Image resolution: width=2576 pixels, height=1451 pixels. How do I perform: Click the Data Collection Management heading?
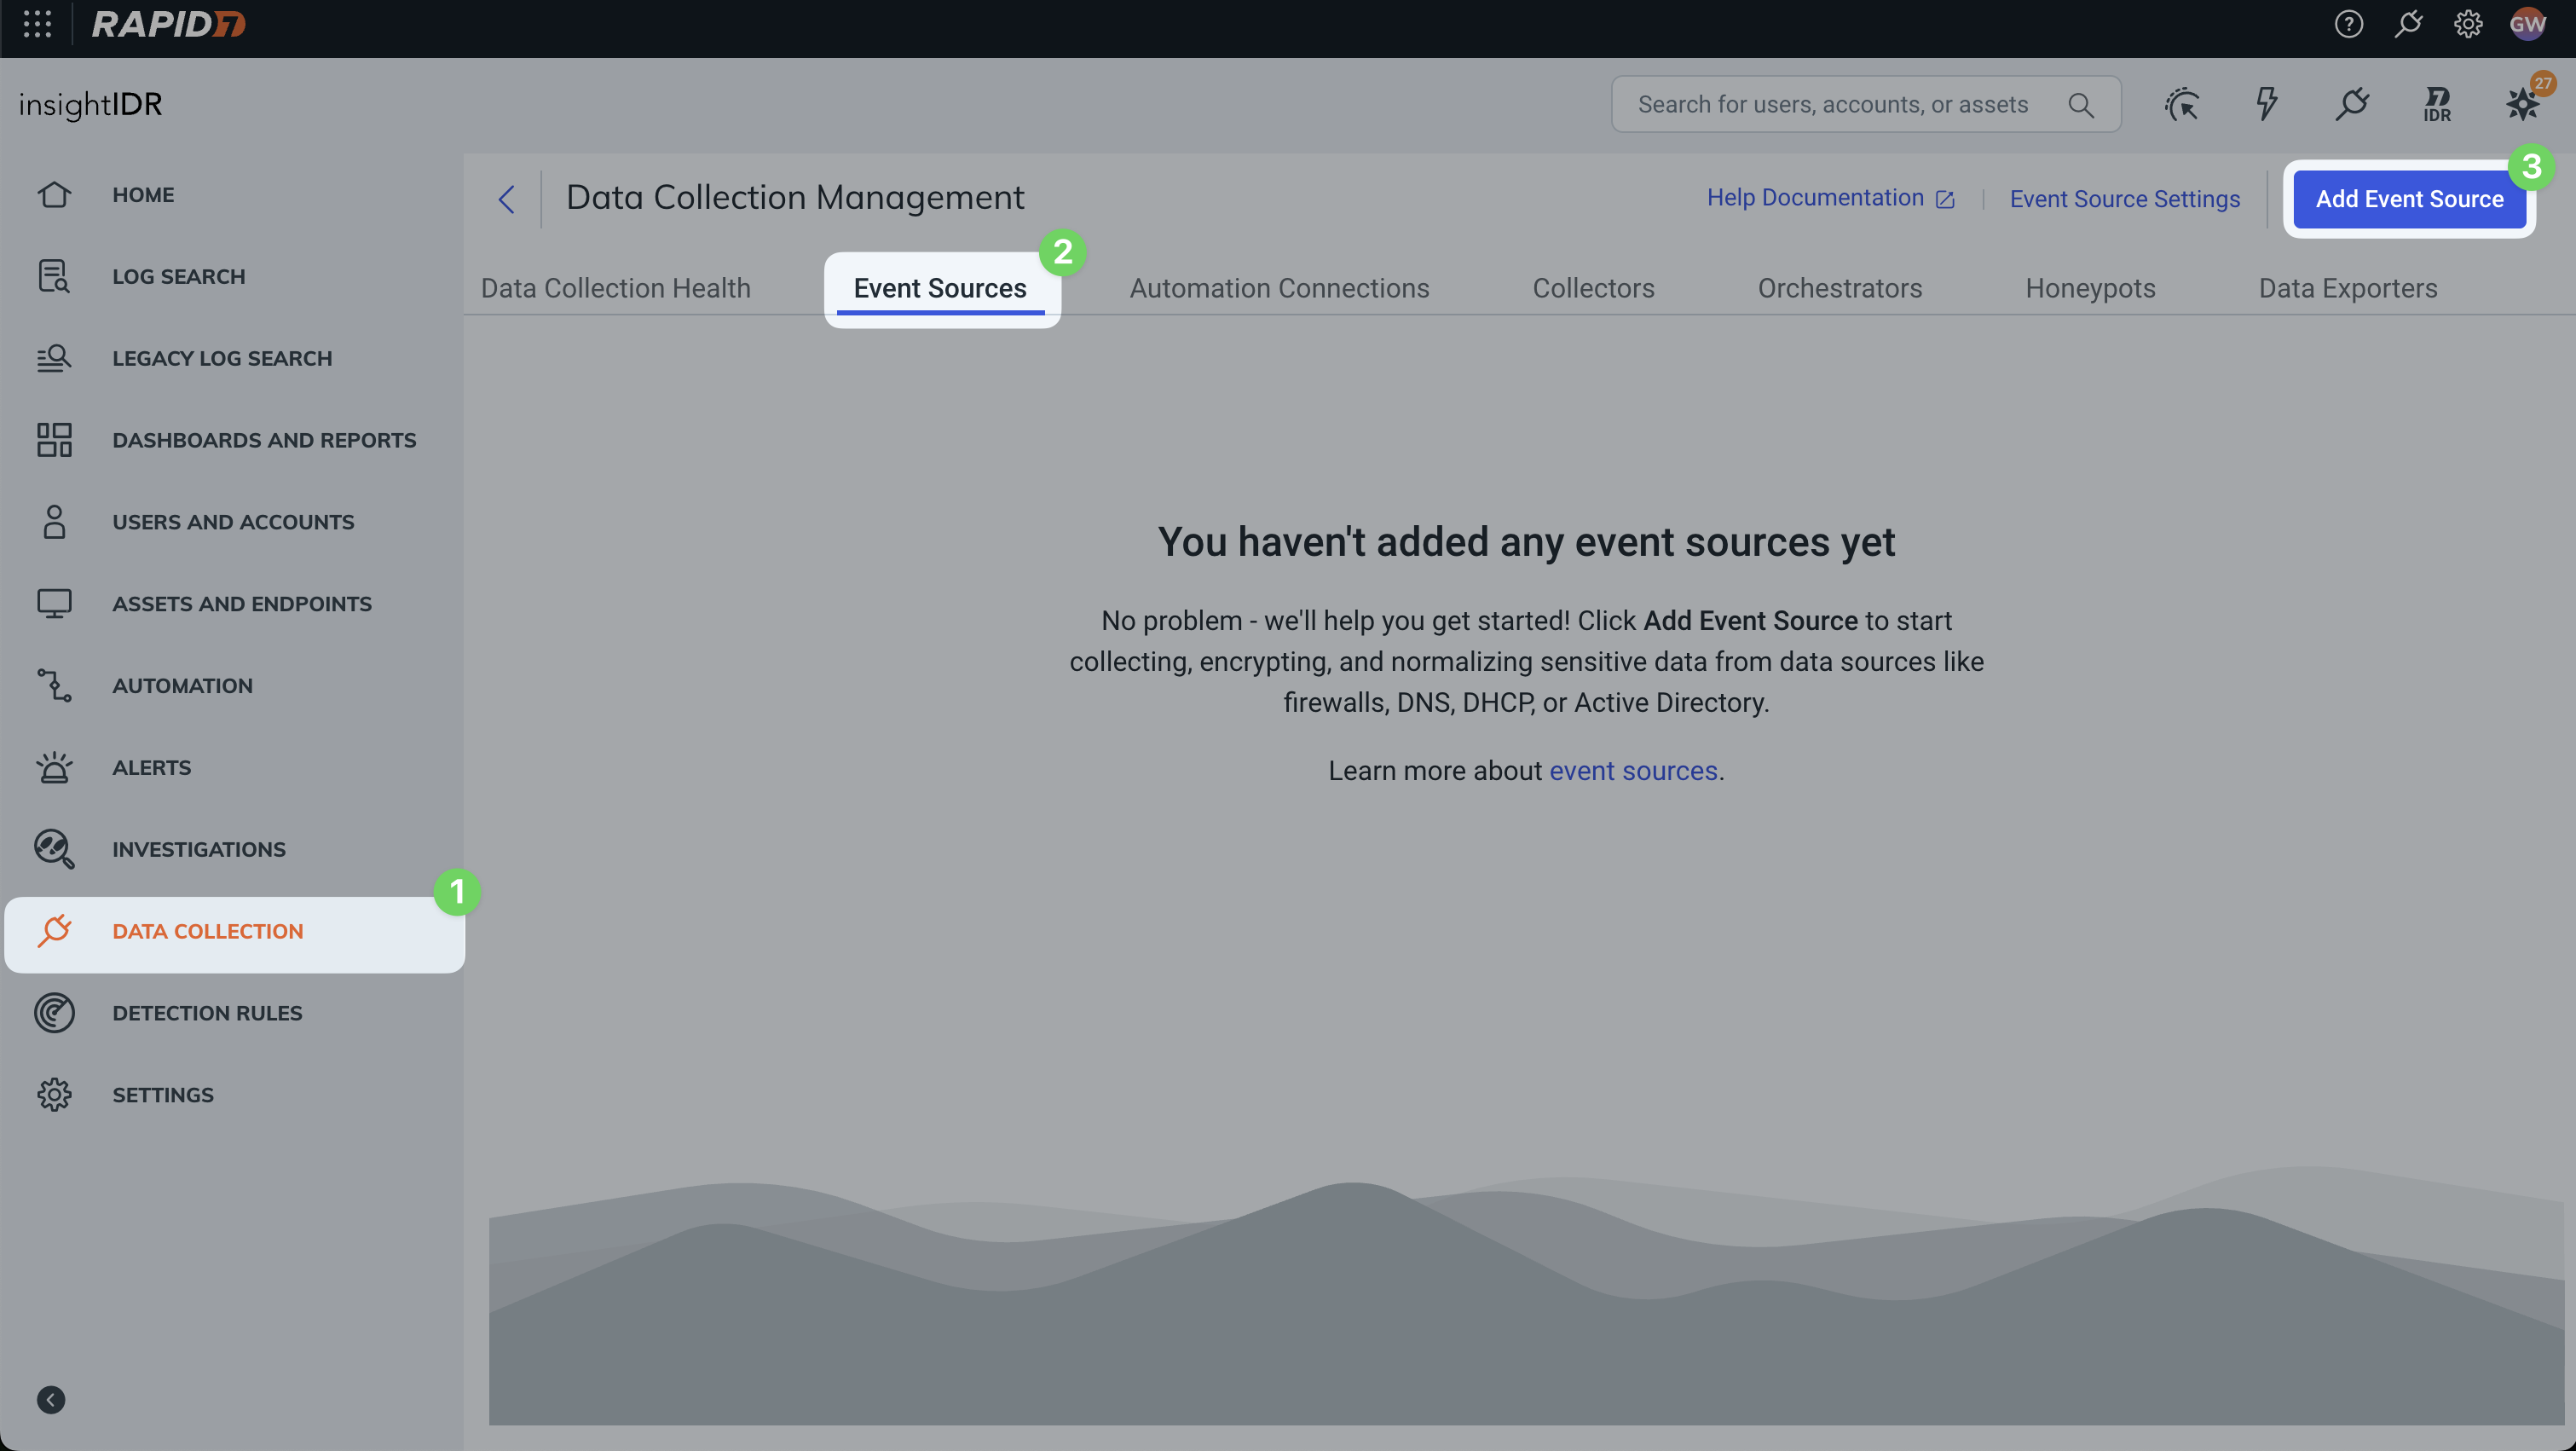[795, 198]
